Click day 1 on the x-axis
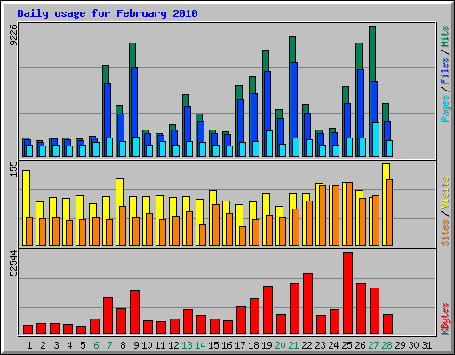 [29, 345]
